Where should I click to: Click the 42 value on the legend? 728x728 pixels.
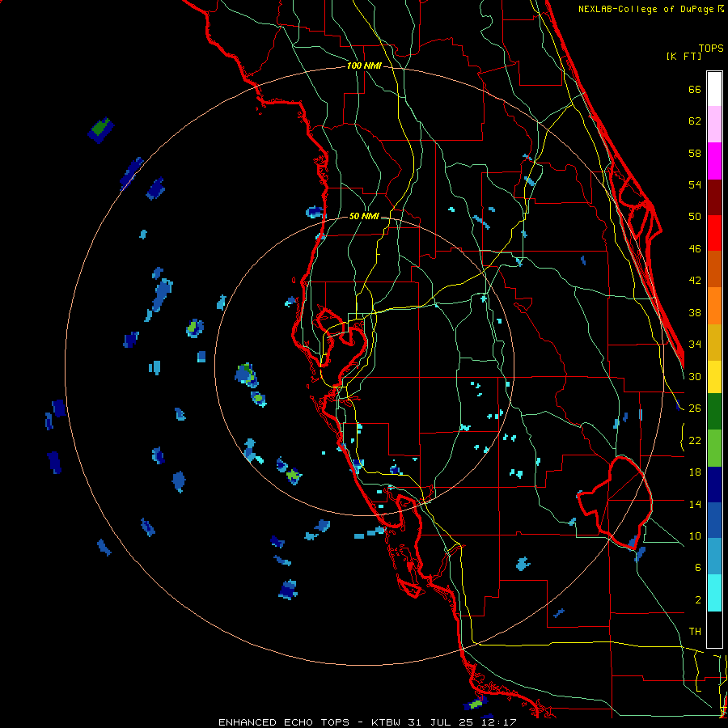695,281
